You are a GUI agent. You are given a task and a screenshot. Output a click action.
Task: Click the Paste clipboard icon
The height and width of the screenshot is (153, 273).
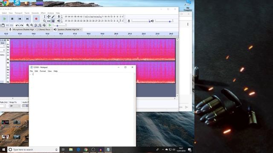pos(3,25)
